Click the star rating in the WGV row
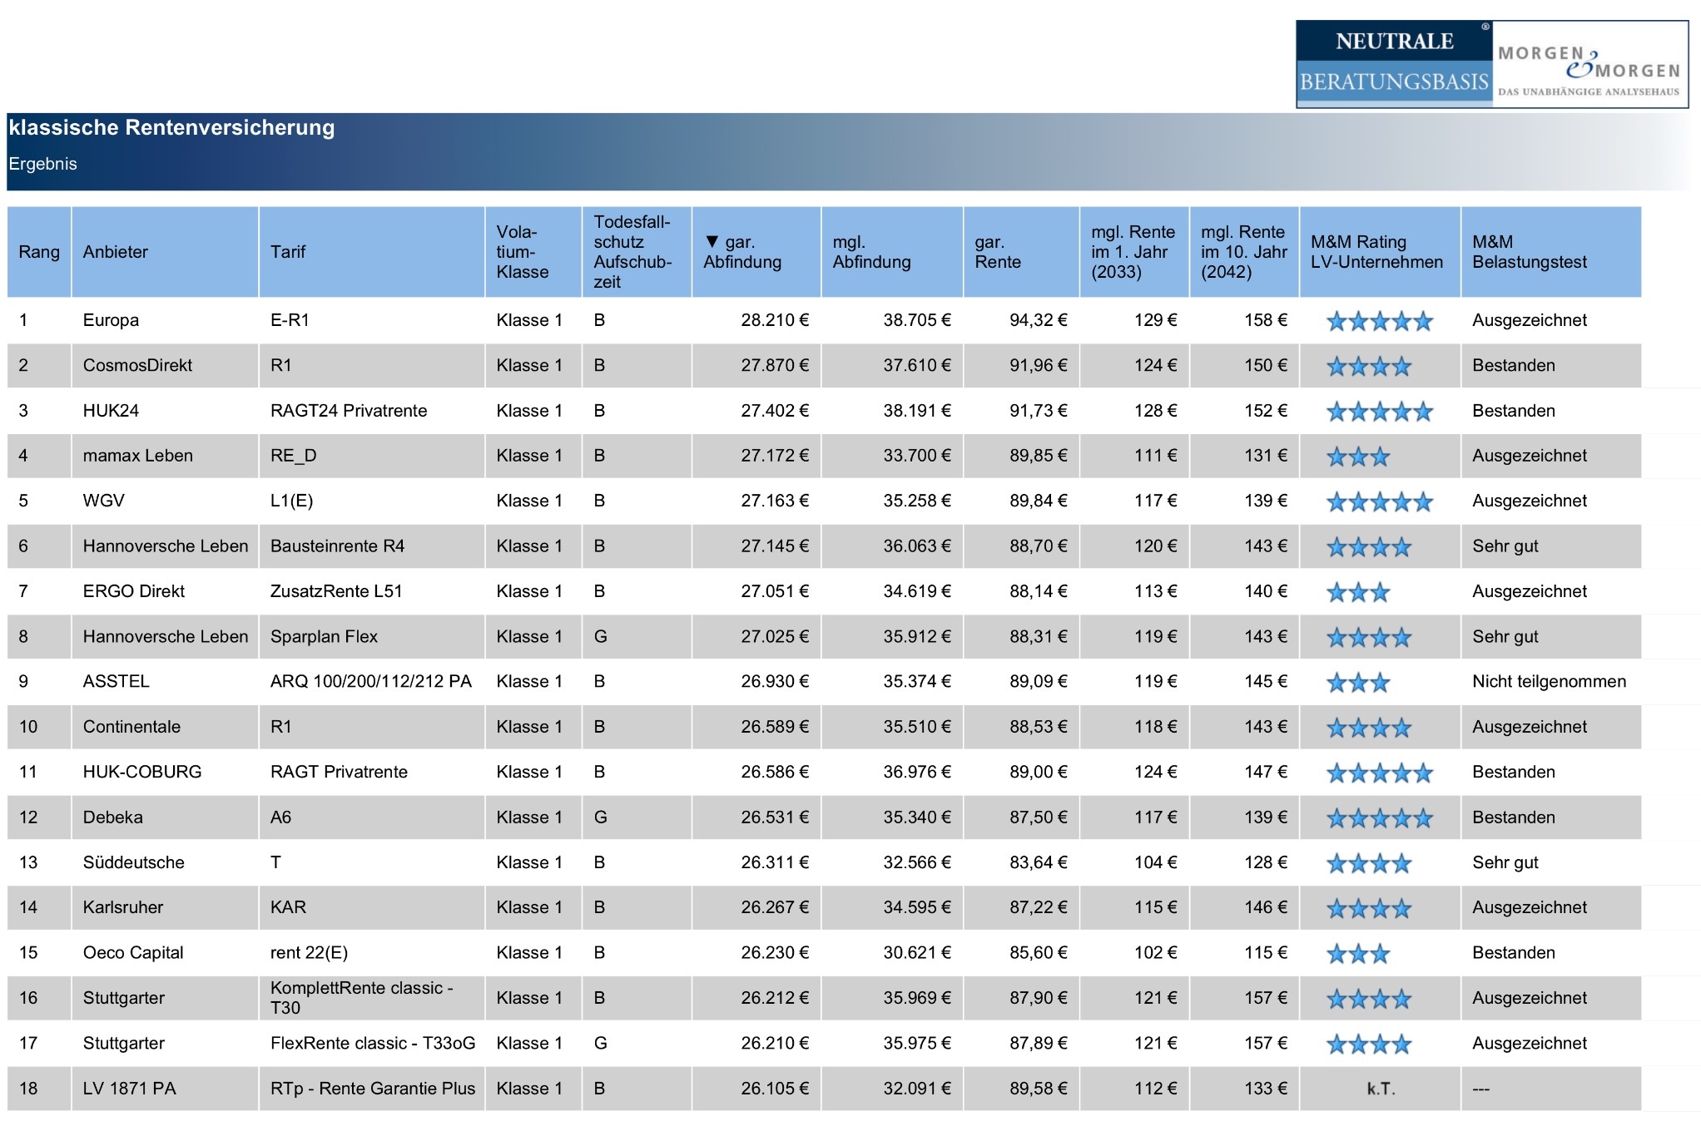1701x1126 pixels. [1380, 501]
